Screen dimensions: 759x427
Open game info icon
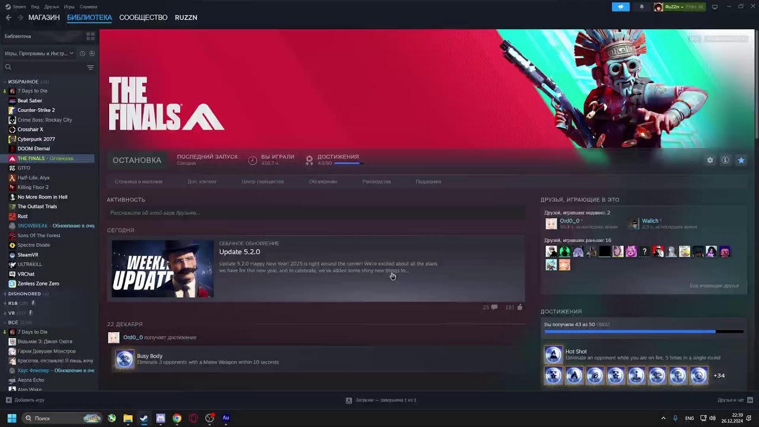pyautogui.click(x=725, y=160)
